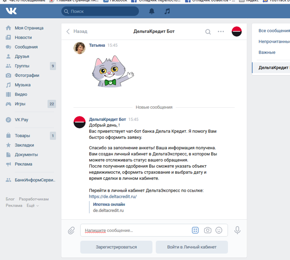Open Товары shopping bag icon
Image resolution: width=290 pixels, height=260 pixels.
9,135
